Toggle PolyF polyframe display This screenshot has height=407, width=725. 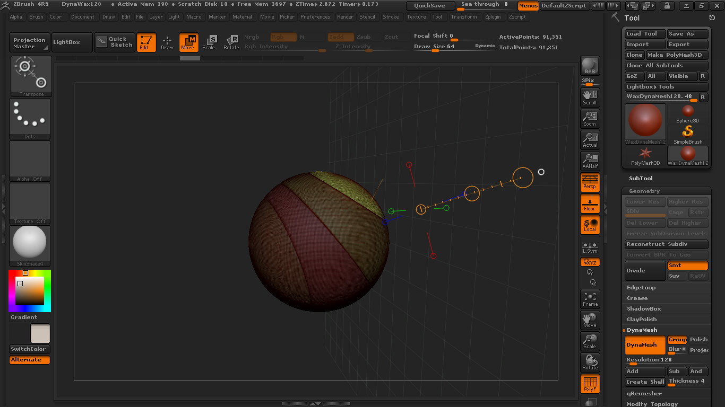(590, 384)
